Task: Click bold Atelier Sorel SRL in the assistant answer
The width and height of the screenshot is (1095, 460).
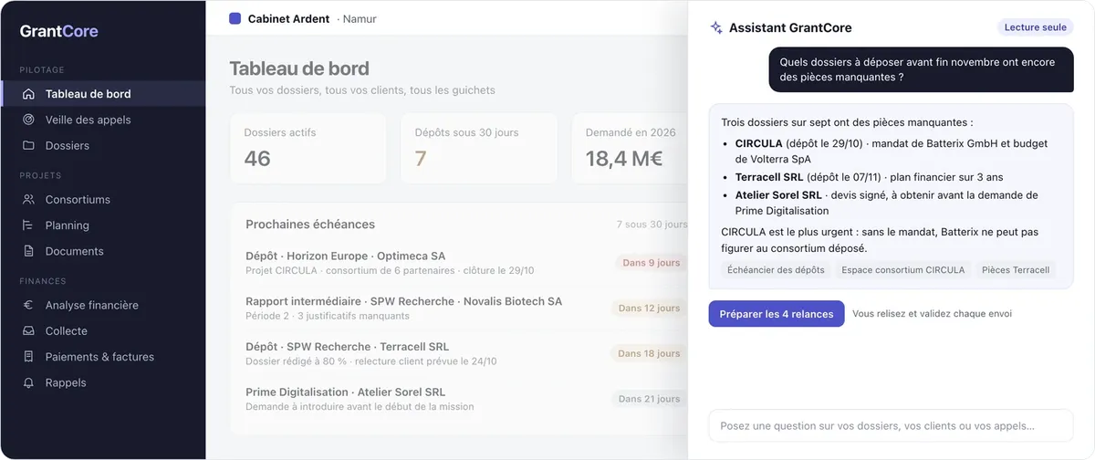Action: [778, 195]
